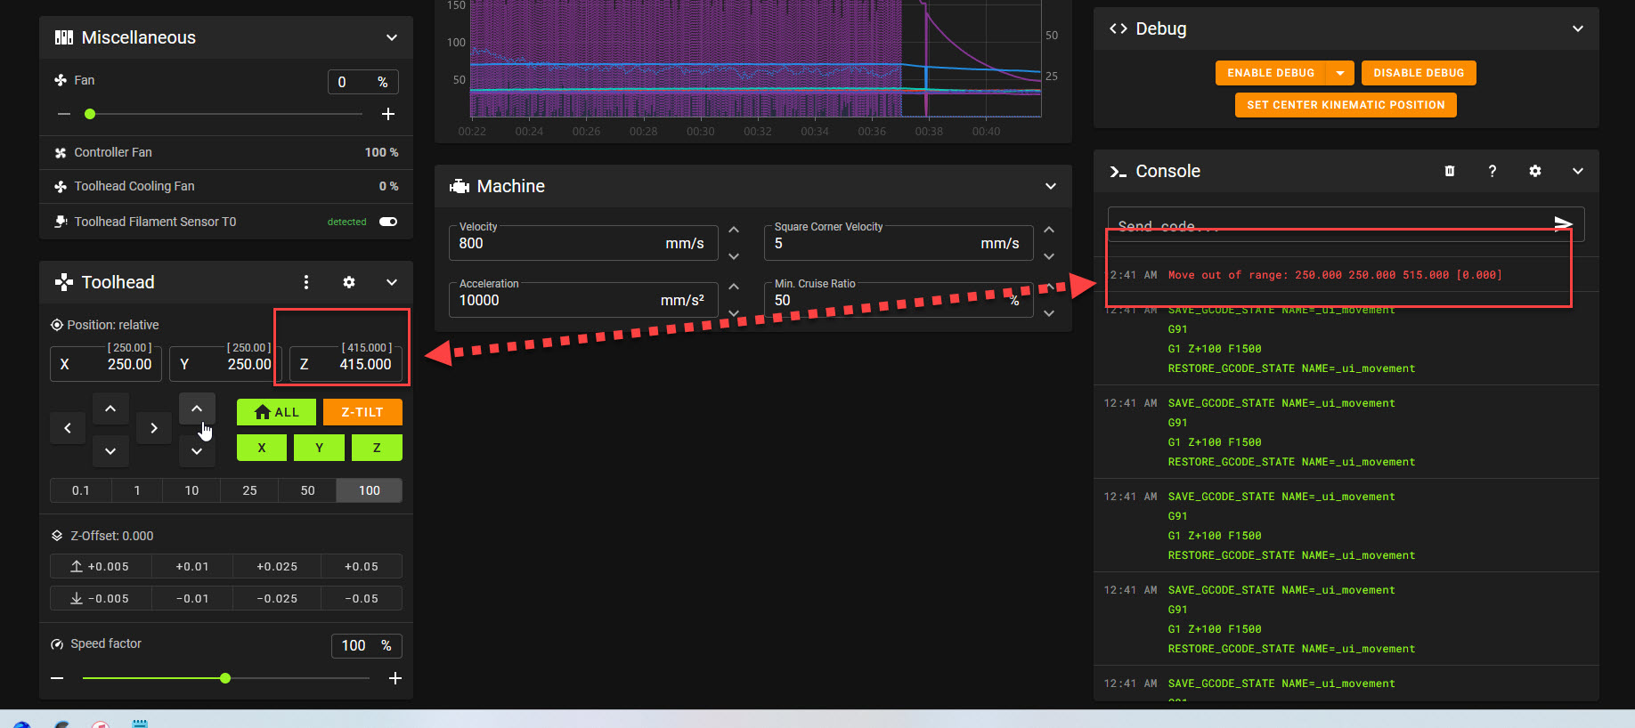This screenshot has height=728, width=1635.
Task: Home the X axis
Action: 262,448
